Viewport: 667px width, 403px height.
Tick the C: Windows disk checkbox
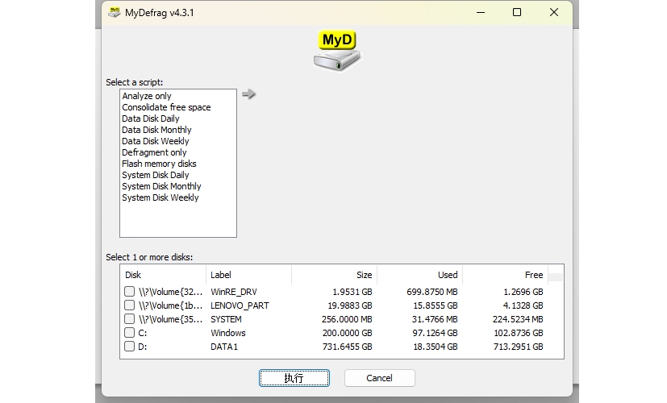click(x=129, y=332)
